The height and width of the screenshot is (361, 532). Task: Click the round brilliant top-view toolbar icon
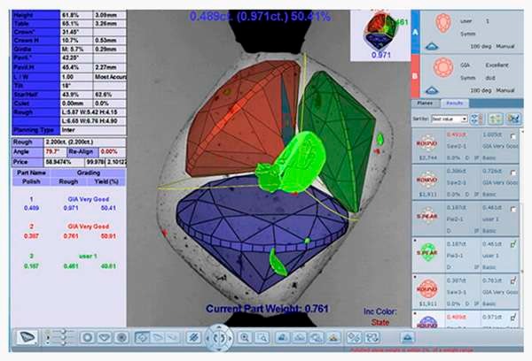pyautogui.click(x=121, y=338)
